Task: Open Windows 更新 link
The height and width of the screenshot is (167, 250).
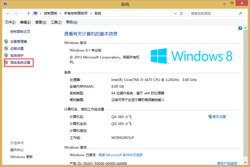Action: pos(21,157)
